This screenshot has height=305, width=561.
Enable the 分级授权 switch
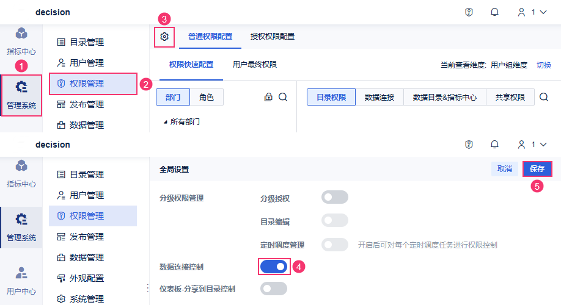[x=334, y=197]
